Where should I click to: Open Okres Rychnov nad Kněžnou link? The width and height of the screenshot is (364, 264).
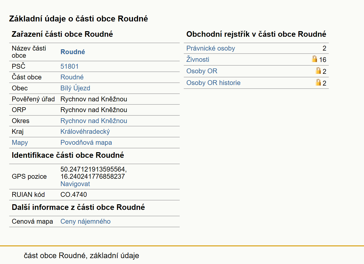[94, 121]
